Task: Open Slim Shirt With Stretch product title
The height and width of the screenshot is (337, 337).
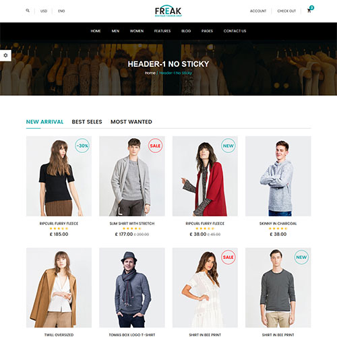Action: coord(132,224)
